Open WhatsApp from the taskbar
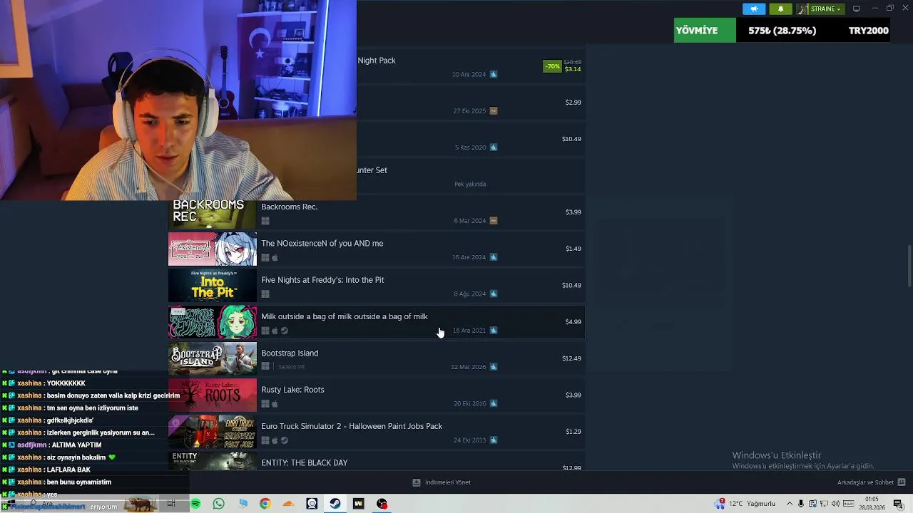Image resolution: width=913 pixels, height=513 pixels. point(219,504)
